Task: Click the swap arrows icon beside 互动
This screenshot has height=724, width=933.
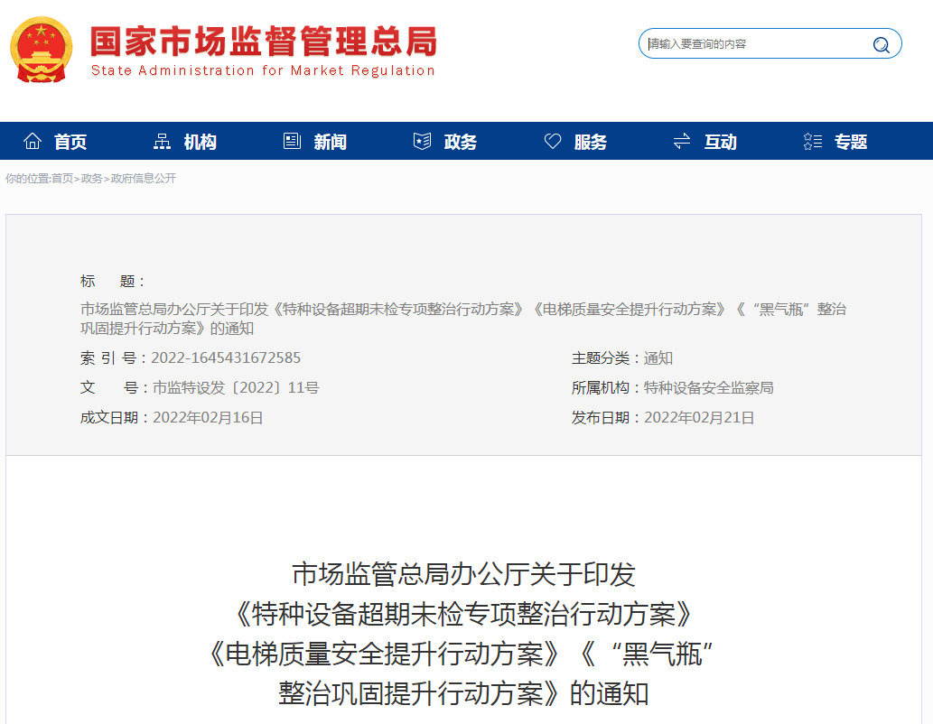Action: pyautogui.click(x=682, y=142)
